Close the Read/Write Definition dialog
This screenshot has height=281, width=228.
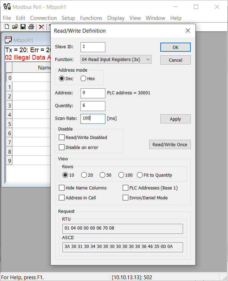[188, 31]
